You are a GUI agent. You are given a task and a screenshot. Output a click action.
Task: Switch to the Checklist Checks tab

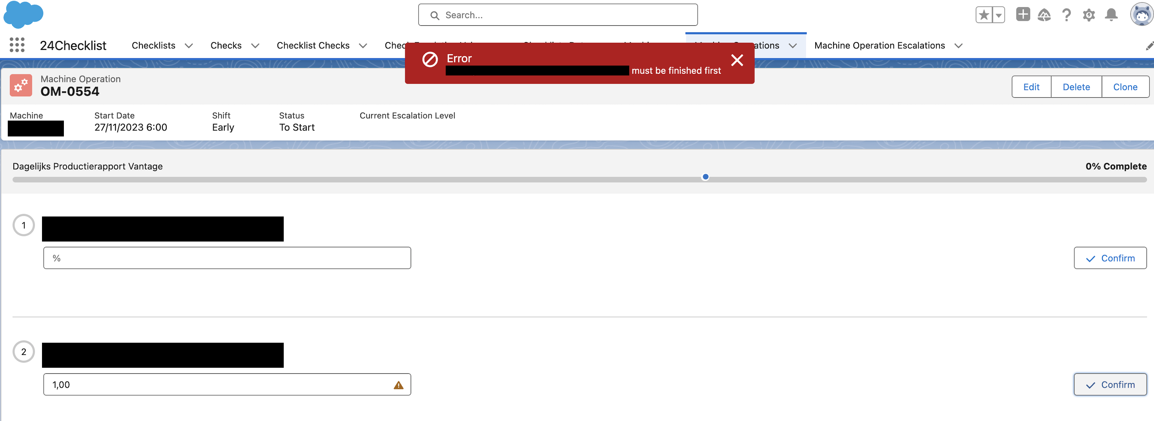click(313, 45)
